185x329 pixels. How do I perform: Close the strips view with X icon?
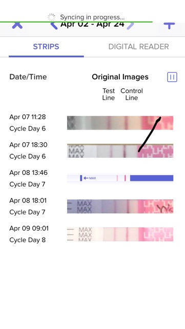pyautogui.click(x=17, y=26)
